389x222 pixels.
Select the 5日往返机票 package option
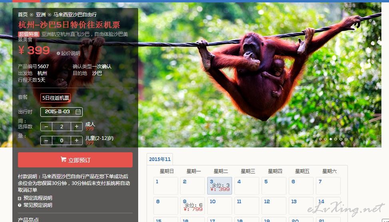[x=56, y=98]
